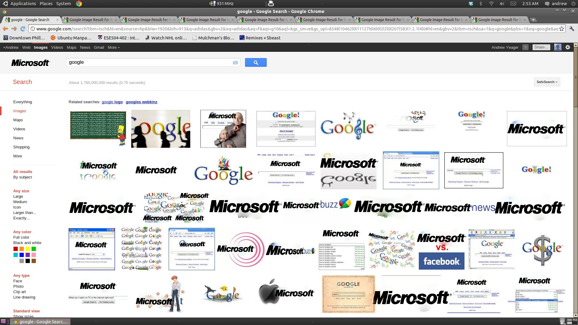Screen dimensions: 578x325
Task: Click the back arrow navigation button
Action: (5, 29)
